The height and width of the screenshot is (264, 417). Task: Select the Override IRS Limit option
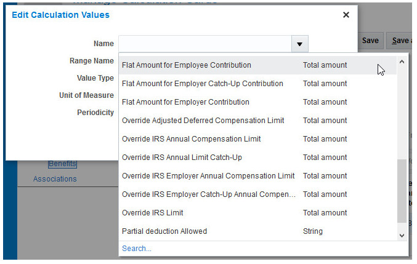[x=153, y=213]
